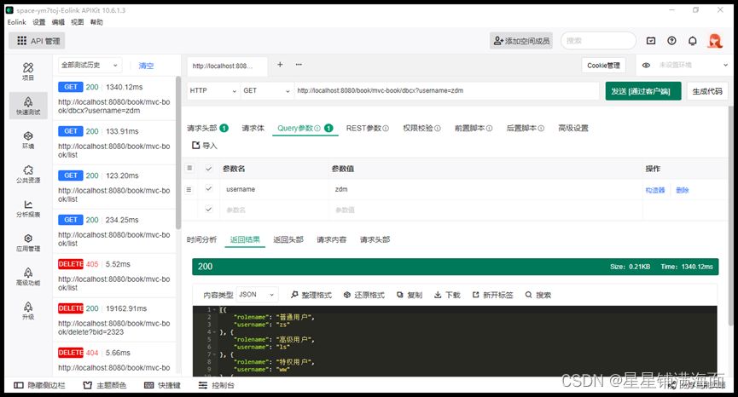Switch to 请求头部 tab in the request section
738x397 pixels.
tap(207, 128)
